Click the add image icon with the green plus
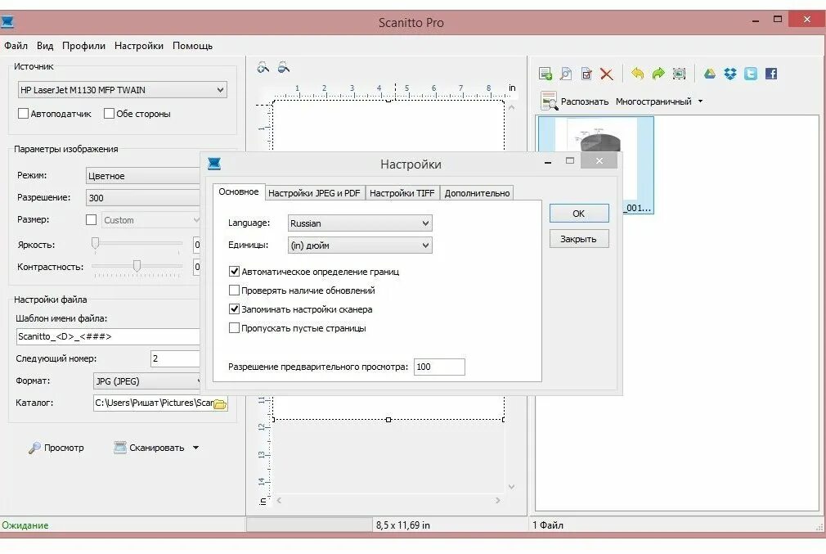The width and height of the screenshot is (826, 554). pyautogui.click(x=545, y=74)
